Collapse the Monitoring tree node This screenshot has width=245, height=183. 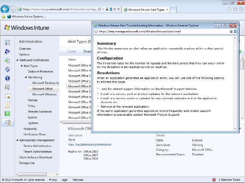[26, 77]
